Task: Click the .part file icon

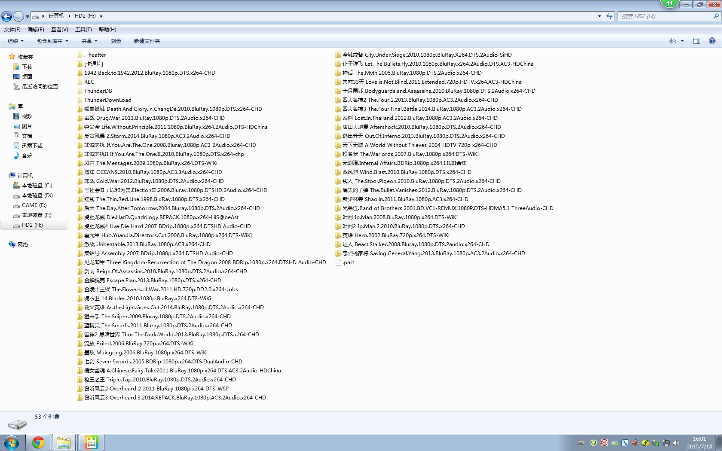Action: click(338, 262)
